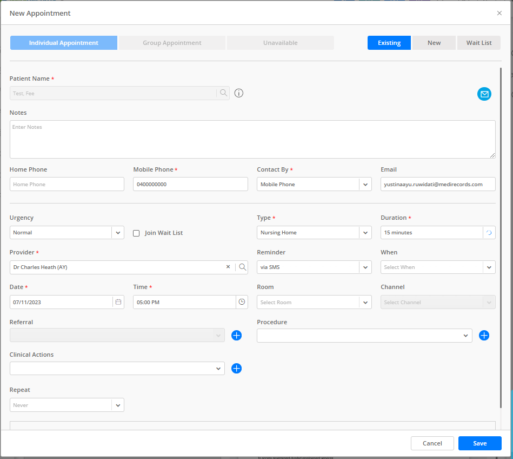The image size is (513, 459).
Task: Switch to Group Appointment tab
Action: [x=172, y=43]
